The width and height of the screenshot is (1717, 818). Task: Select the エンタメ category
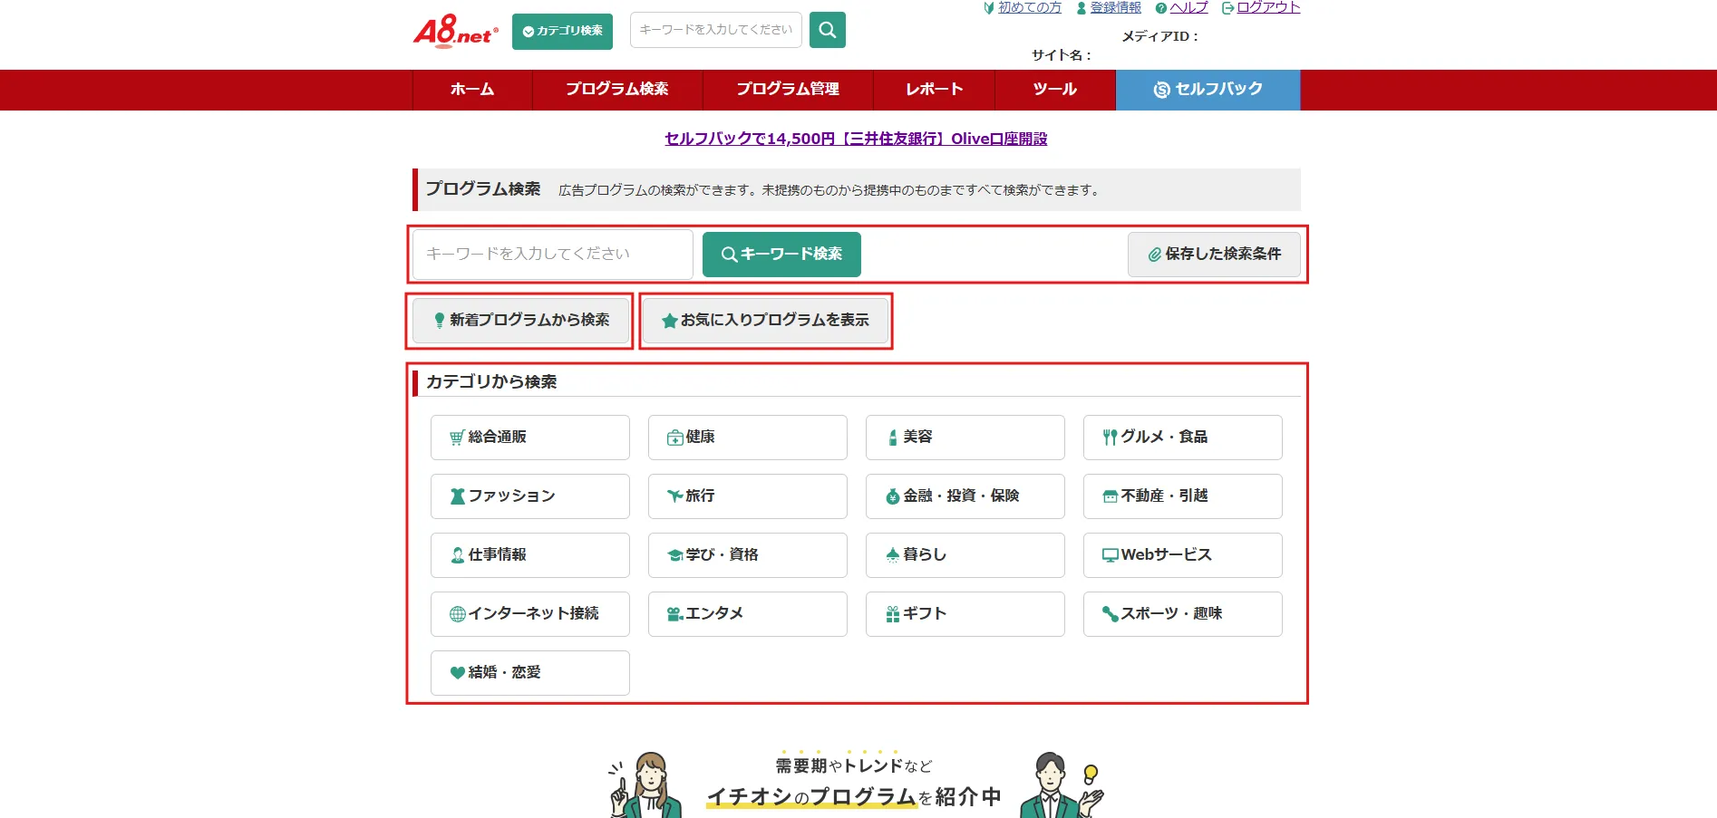(748, 614)
